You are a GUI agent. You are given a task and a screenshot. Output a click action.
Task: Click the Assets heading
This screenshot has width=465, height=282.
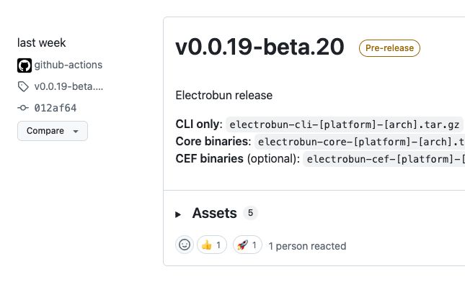pos(214,213)
